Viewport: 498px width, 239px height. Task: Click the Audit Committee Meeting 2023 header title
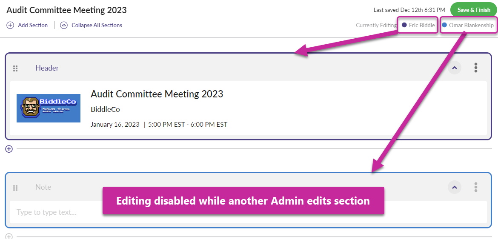(x=157, y=94)
